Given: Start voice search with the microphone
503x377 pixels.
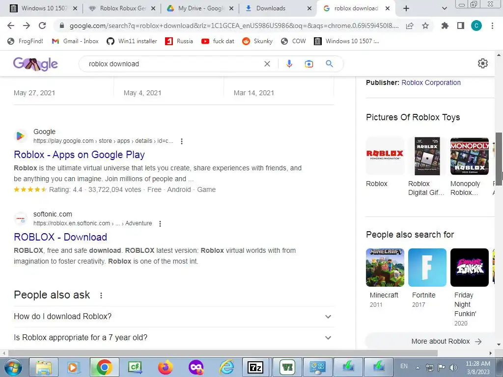Looking at the screenshot, I should 289,64.
